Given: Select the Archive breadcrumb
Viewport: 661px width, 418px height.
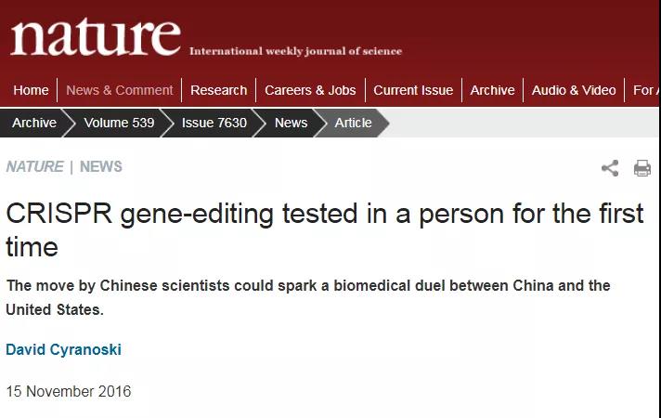Looking at the screenshot, I should click(x=34, y=123).
